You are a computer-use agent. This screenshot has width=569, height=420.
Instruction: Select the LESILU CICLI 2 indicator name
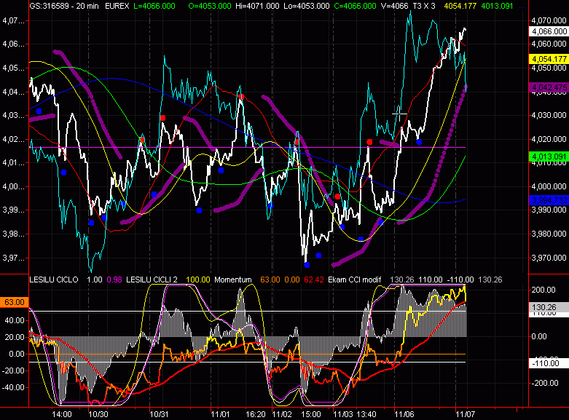pyautogui.click(x=152, y=280)
